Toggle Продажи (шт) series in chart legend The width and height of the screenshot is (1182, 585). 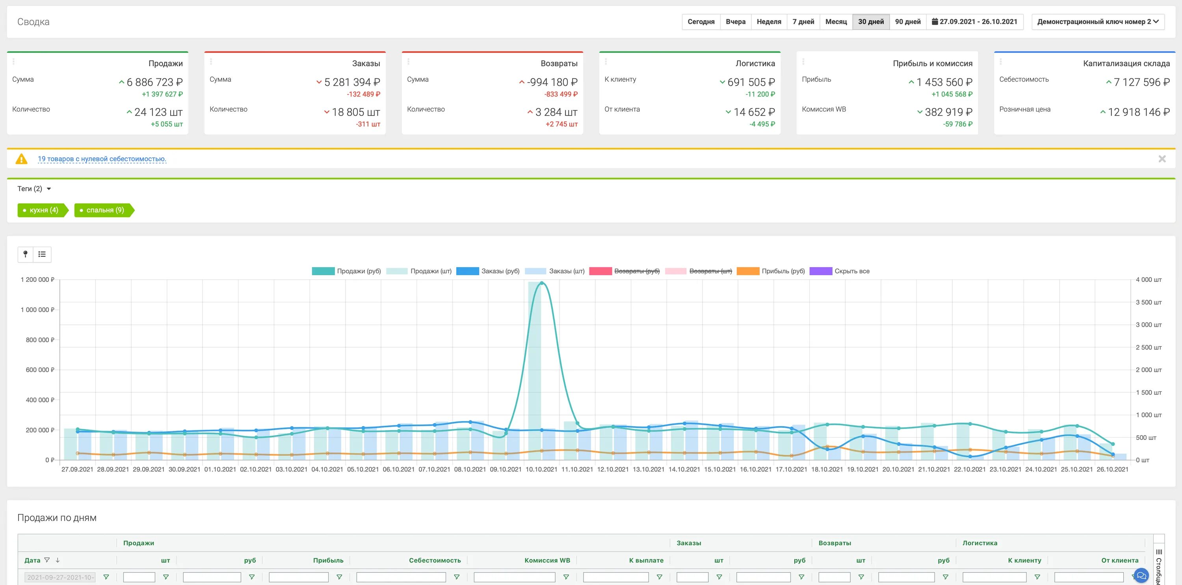419,271
